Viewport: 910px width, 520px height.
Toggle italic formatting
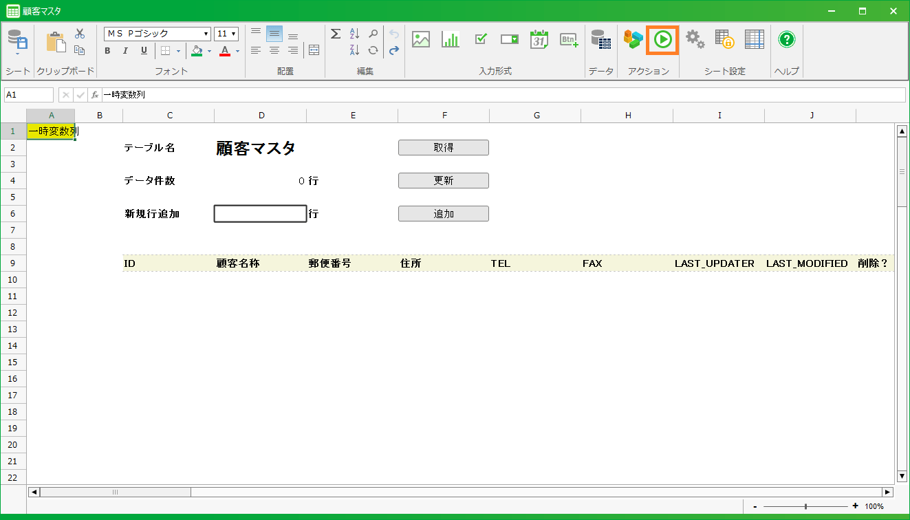point(125,51)
